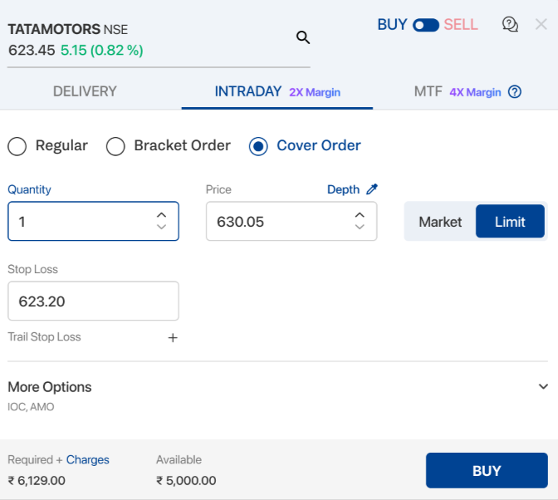Image resolution: width=558 pixels, height=500 pixels.
Task: Click the More Options heading
Action: [x=50, y=387]
